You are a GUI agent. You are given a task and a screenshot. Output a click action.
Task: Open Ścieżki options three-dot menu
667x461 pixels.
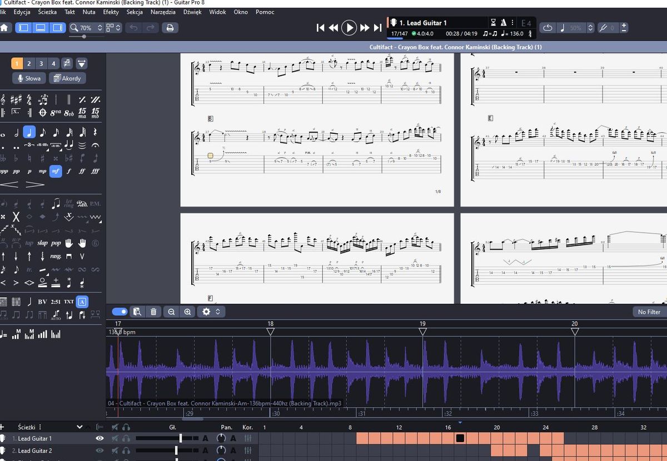(x=41, y=427)
